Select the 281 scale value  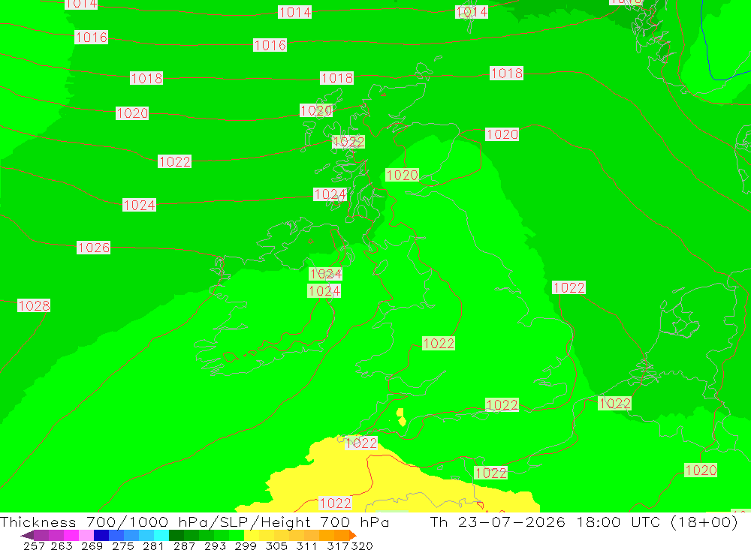click(153, 545)
